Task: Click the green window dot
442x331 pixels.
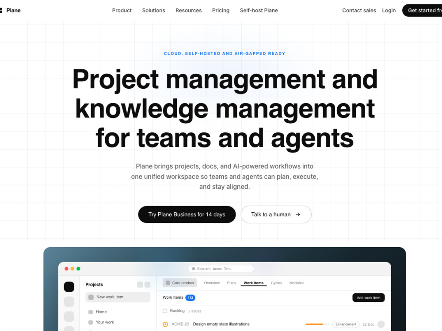Action: click(x=78, y=269)
